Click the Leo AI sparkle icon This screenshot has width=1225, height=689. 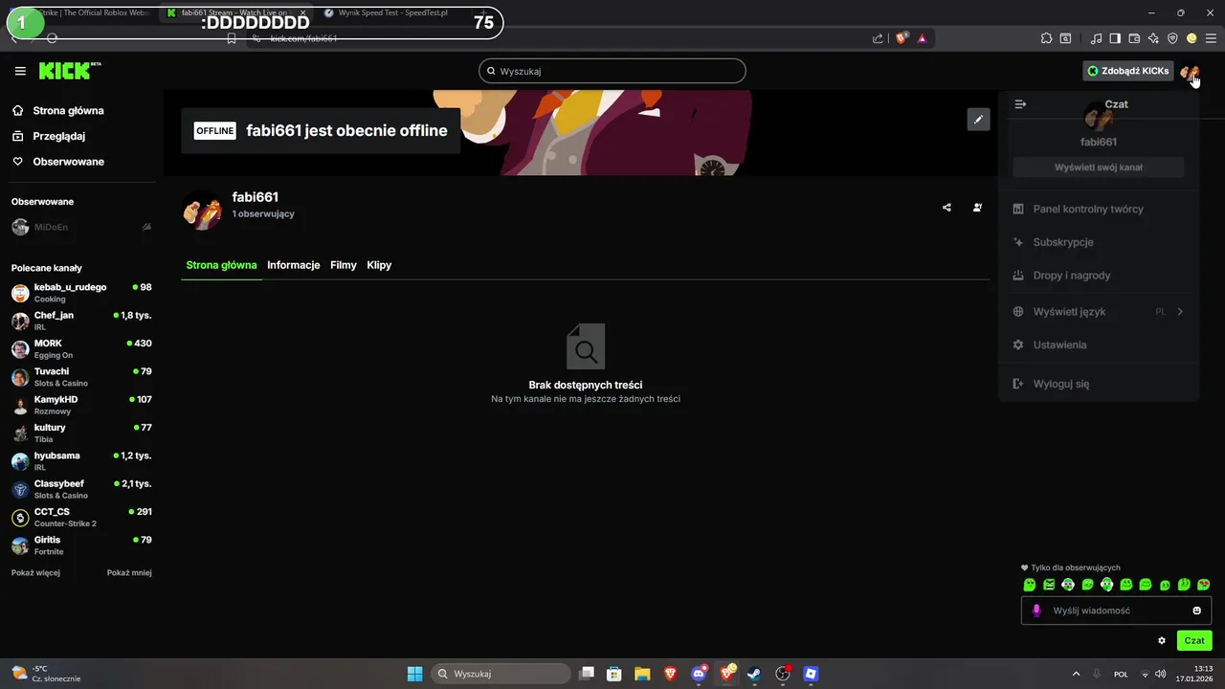coord(1153,38)
